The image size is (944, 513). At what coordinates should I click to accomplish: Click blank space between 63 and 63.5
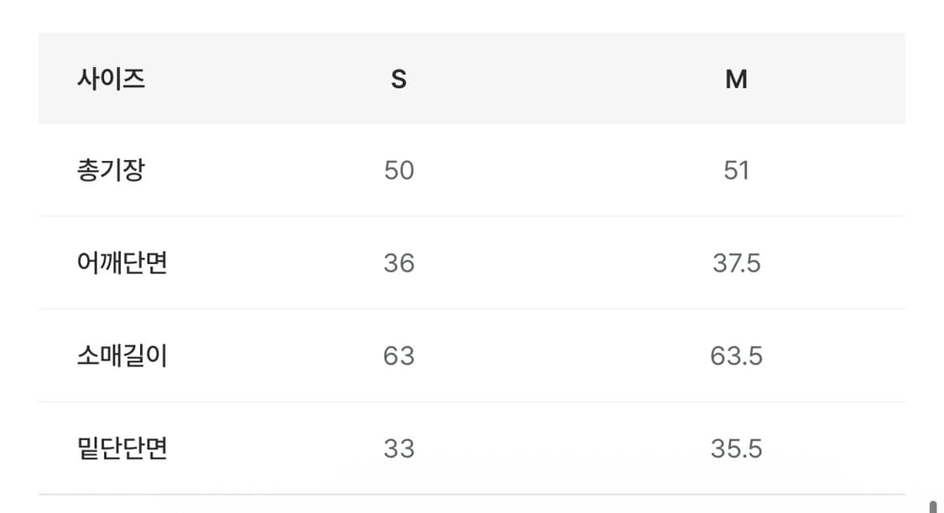(567, 356)
